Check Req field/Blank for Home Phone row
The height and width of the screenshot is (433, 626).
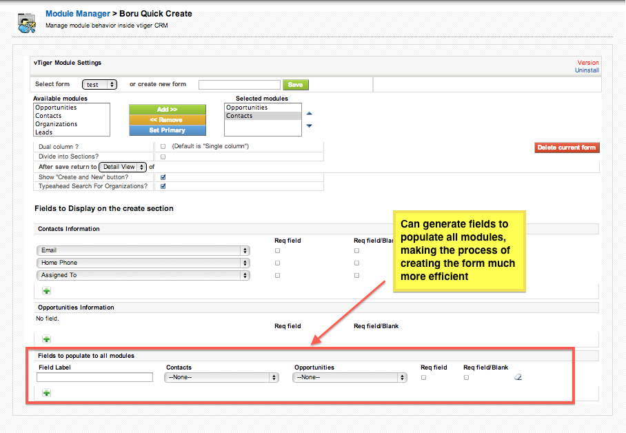pos(356,263)
